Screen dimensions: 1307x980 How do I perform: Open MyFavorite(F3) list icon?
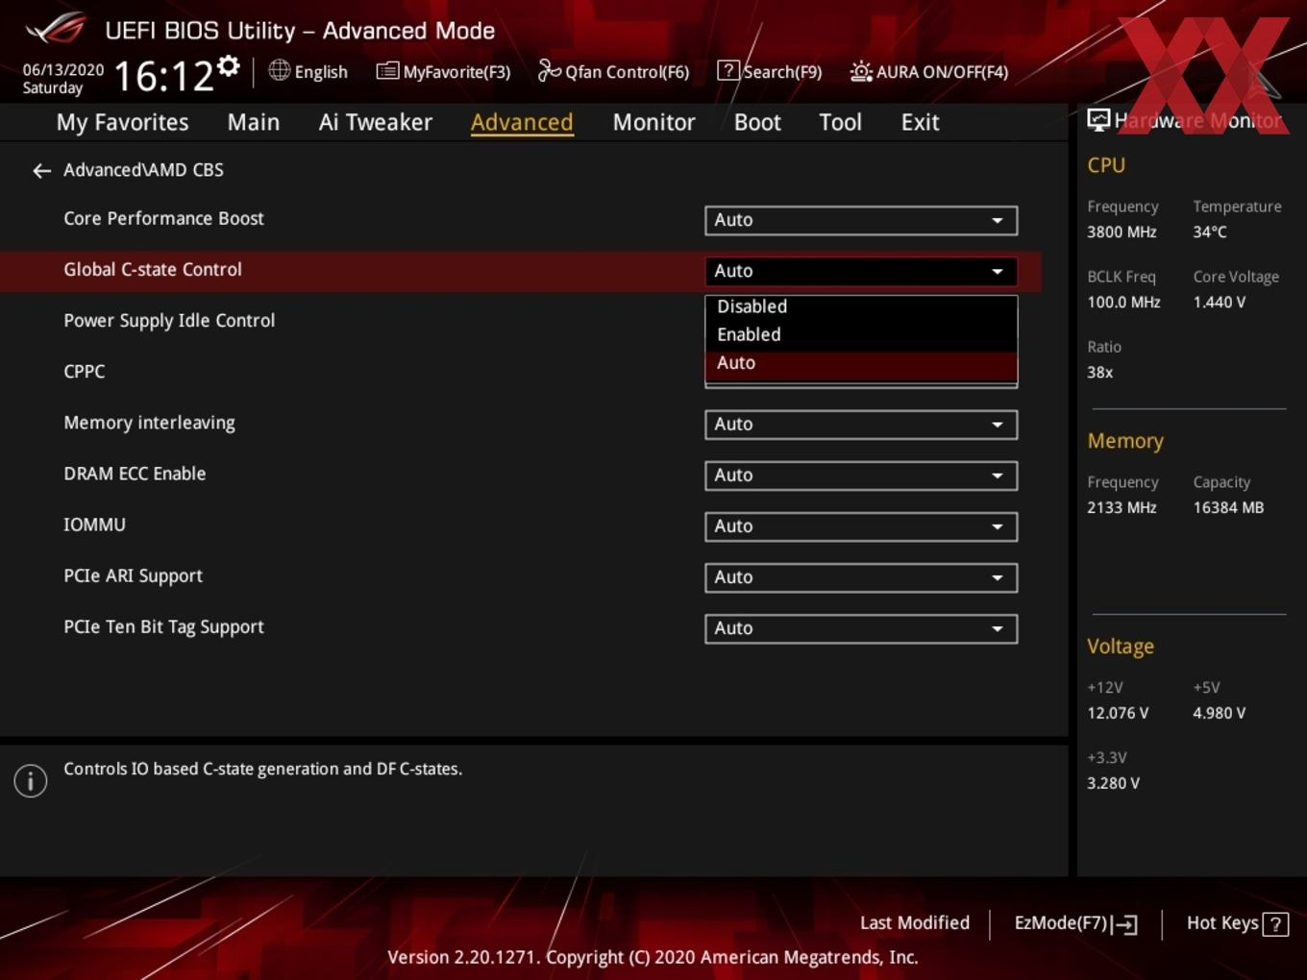point(387,71)
